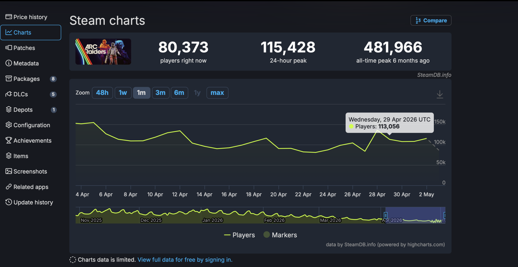Open the Items page link
The height and width of the screenshot is (267, 518).
(x=30, y=156)
